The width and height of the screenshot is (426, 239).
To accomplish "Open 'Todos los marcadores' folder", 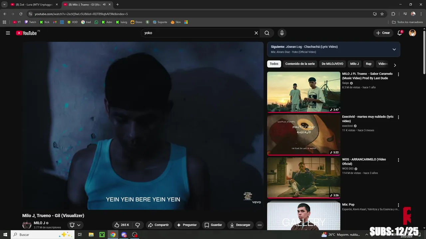I will [x=407, y=22].
